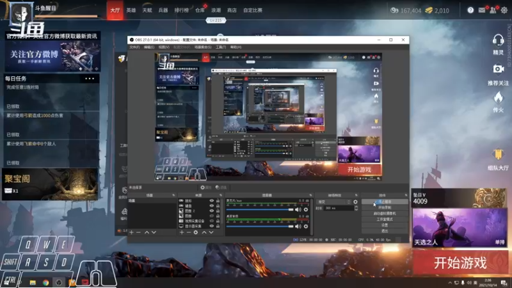
Task: Move source up with the up arrow
Action: 204,232
